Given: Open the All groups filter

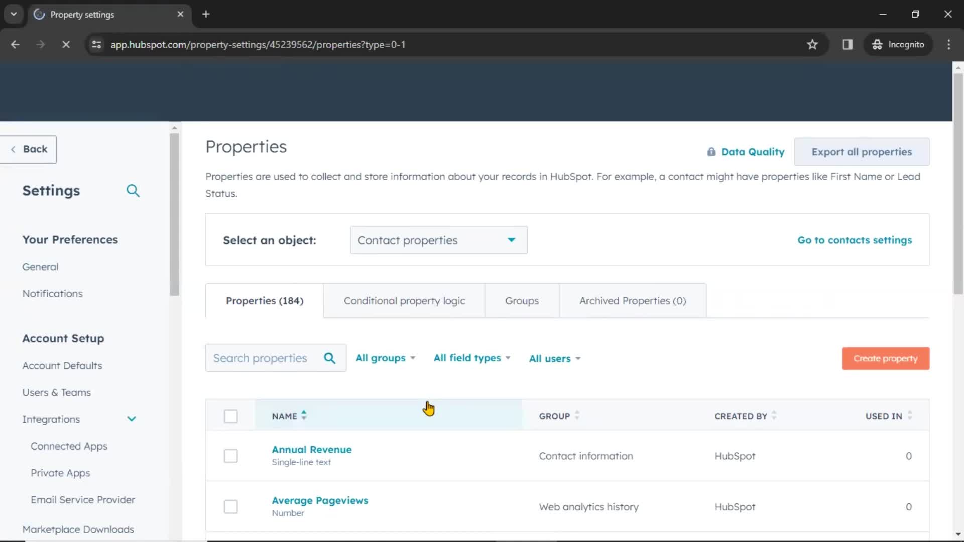Looking at the screenshot, I should tap(385, 358).
